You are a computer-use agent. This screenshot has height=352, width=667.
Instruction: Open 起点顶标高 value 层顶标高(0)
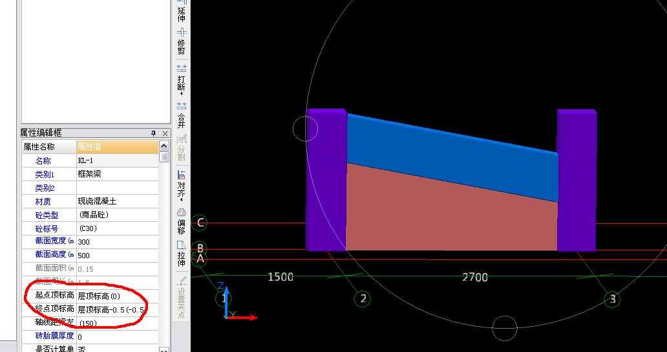click(118, 296)
